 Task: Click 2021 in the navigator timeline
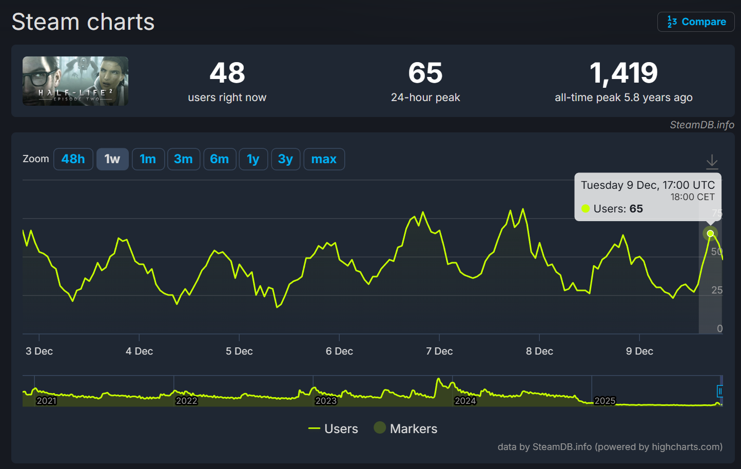pyautogui.click(x=46, y=401)
